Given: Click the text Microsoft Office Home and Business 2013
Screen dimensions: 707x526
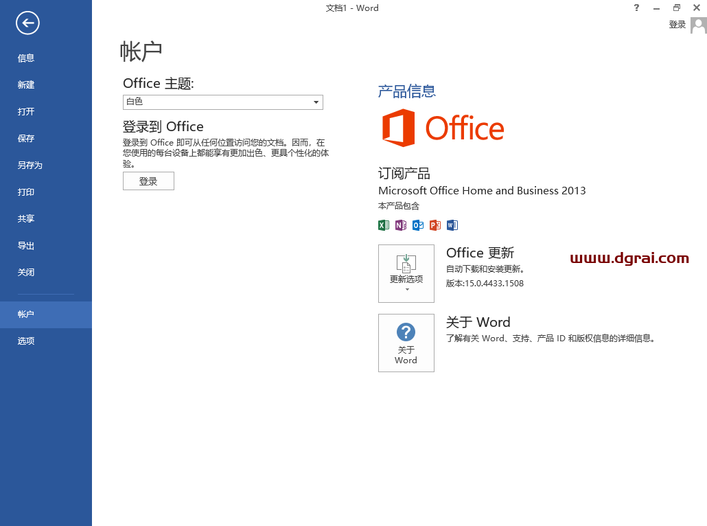Looking at the screenshot, I should point(482,191).
